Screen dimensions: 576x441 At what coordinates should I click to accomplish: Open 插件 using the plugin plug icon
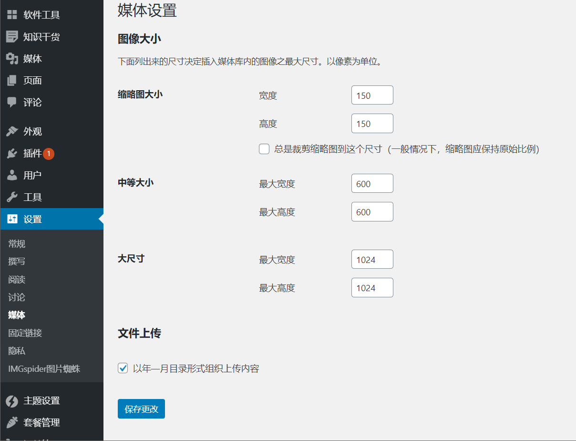pyautogui.click(x=12, y=153)
